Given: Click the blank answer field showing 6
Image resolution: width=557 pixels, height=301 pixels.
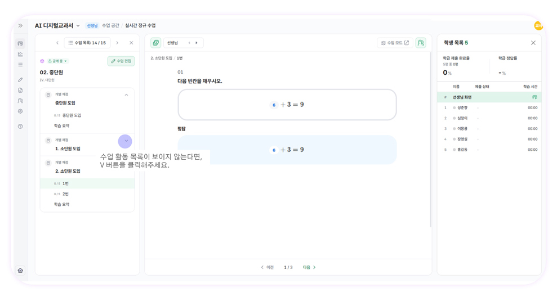Looking at the screenshot, I should pos(274,105).
